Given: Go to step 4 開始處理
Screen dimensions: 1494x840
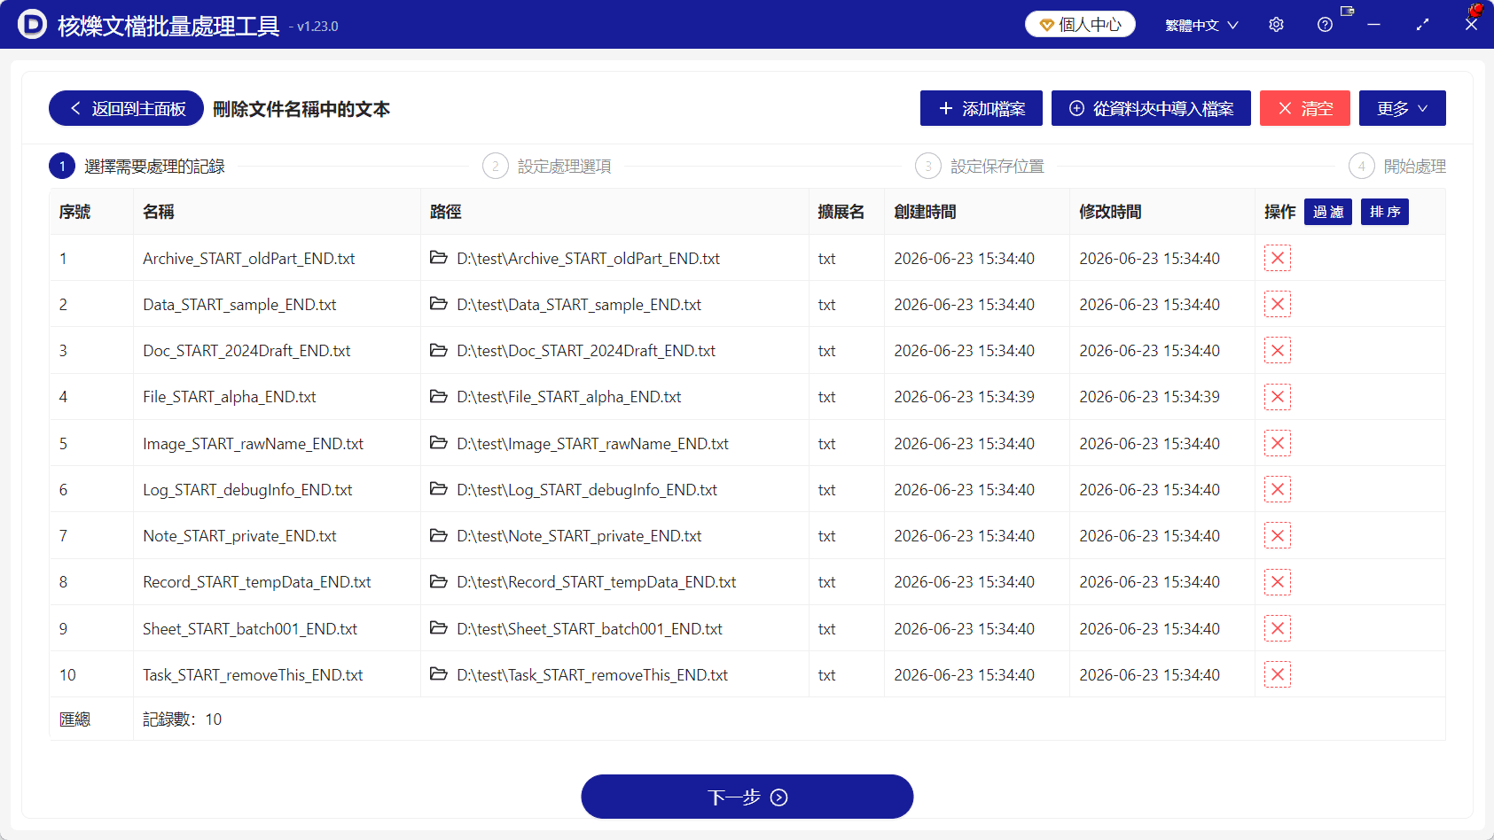Looking at the screenshot, I should [x=1397, y=166].
